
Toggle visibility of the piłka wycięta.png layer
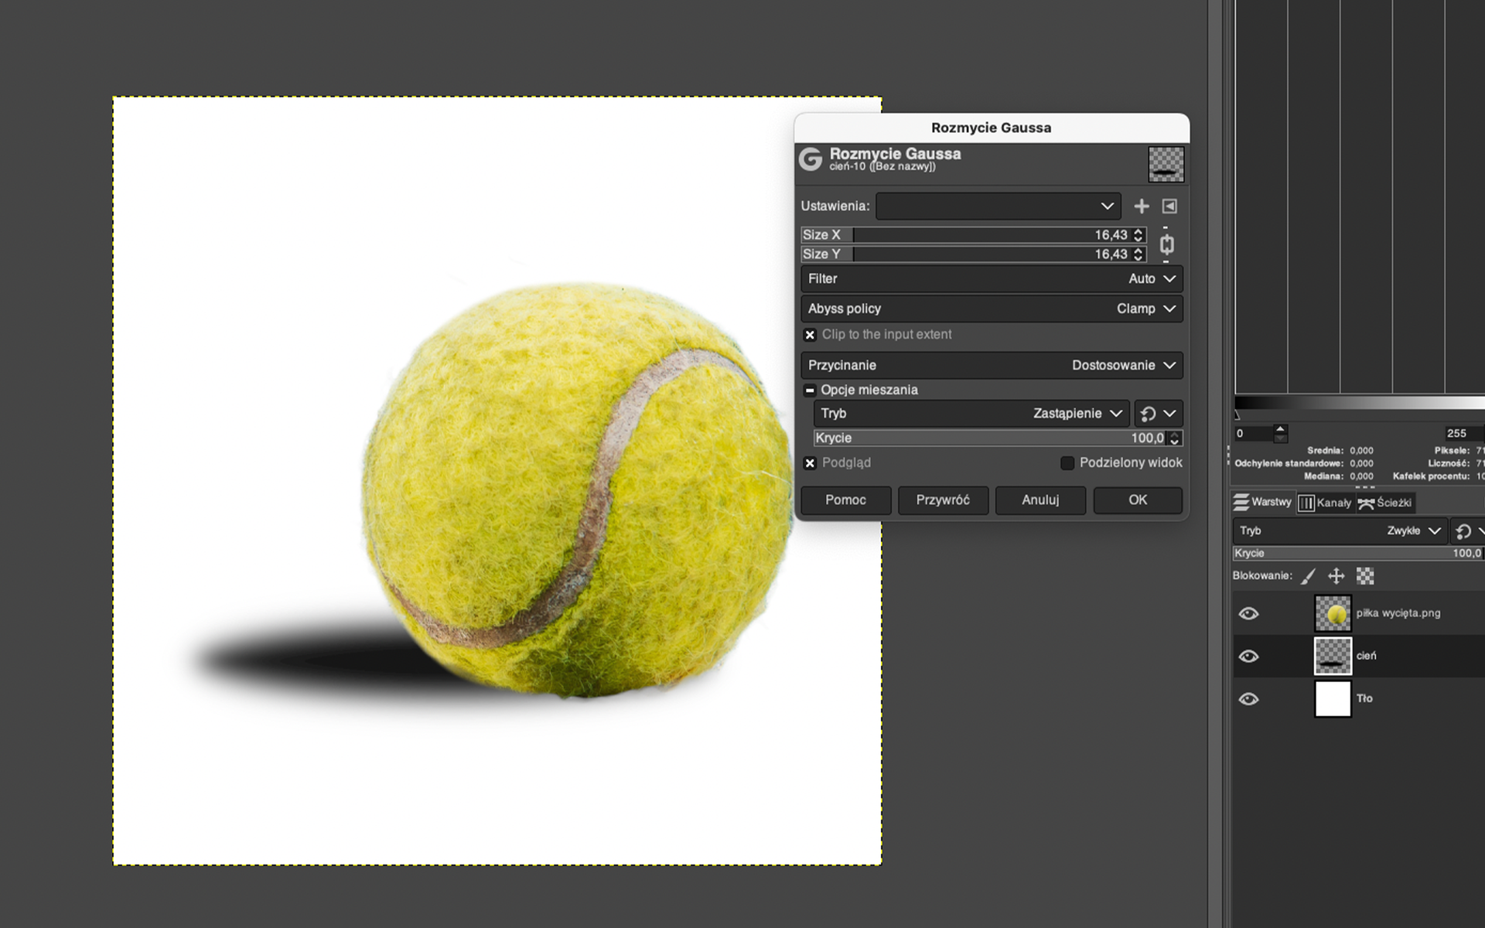click(x=1250, y=612)
